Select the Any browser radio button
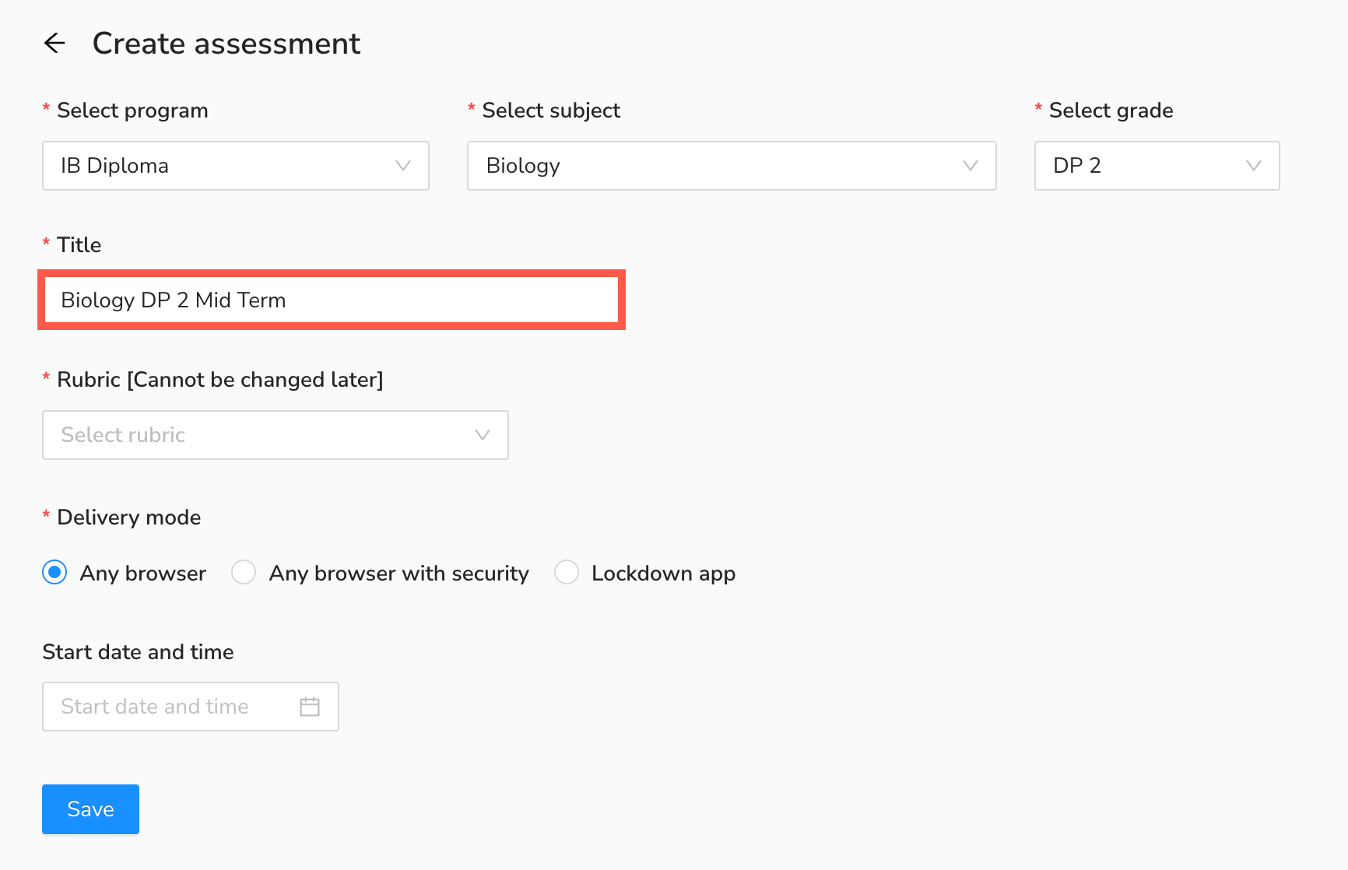This screenshot has height=870, width=1348. click(54, 573)
